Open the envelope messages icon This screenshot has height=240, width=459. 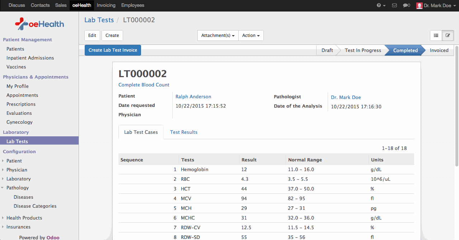coord(394,5)
